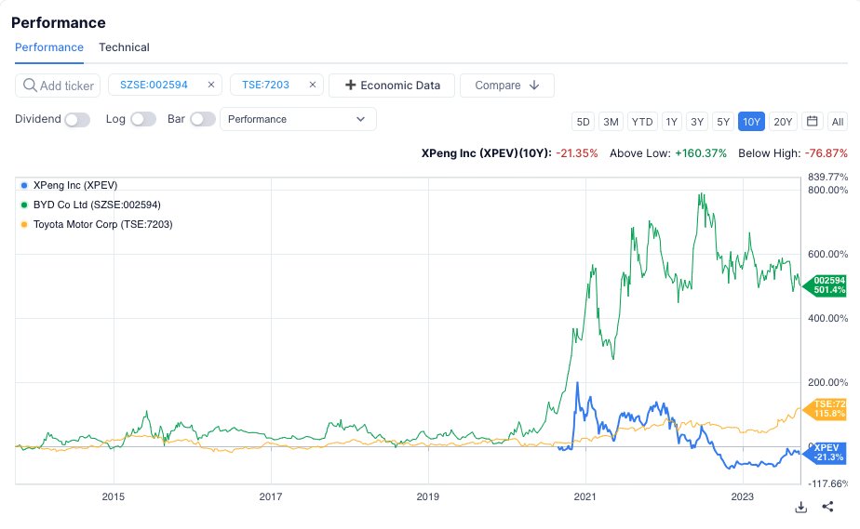Viewport: 860px width, 529px height.
Task: Select the 5D time range
Action: [583, 122]
